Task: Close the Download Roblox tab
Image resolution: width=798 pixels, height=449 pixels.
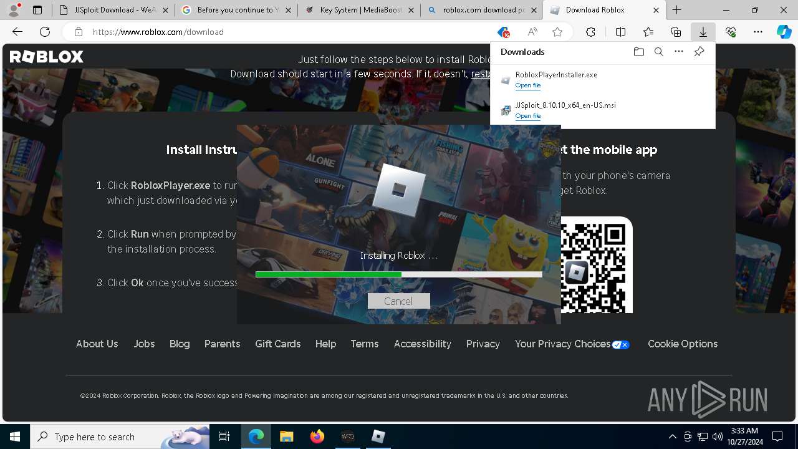Action: (656, 10)
